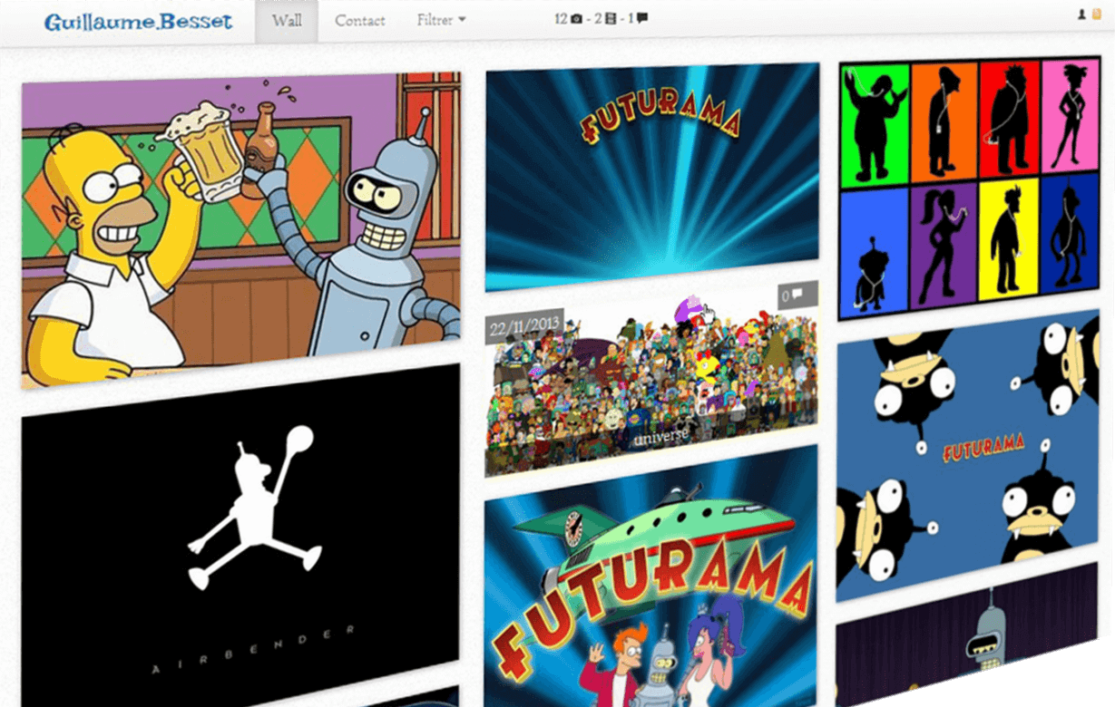Screen dimensions: 1115x707
Task: Expand the Filtrer dropdown menu
Action: click(x=441, y=20)
